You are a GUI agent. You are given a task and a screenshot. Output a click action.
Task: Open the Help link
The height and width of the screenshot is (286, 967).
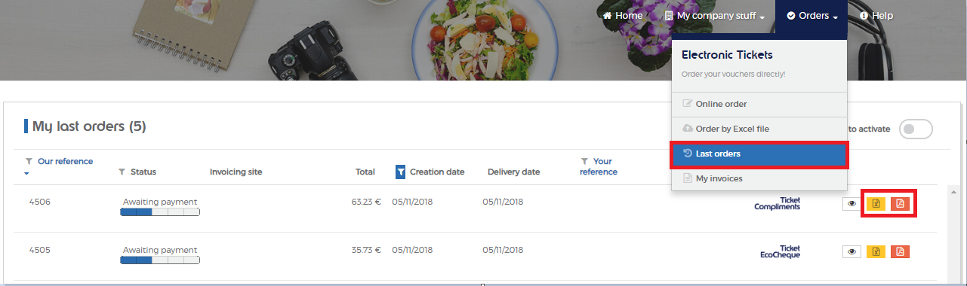(876, 16)
